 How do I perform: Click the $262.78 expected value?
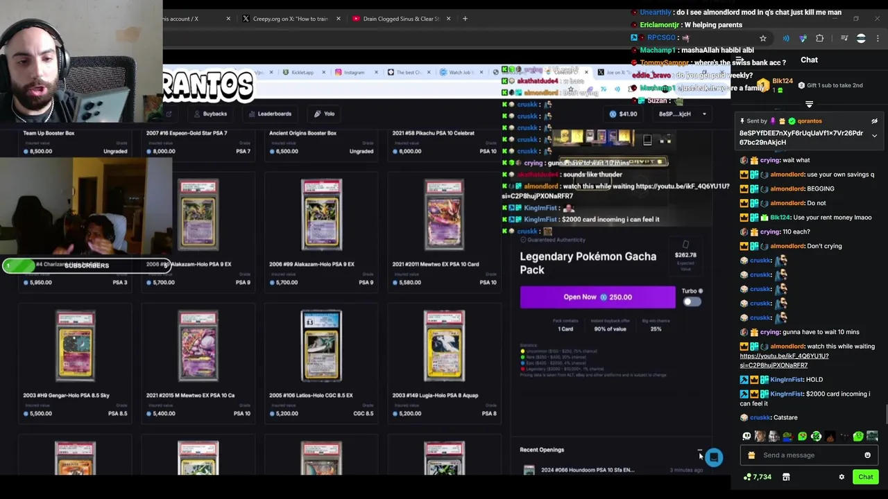click(685, 255)
